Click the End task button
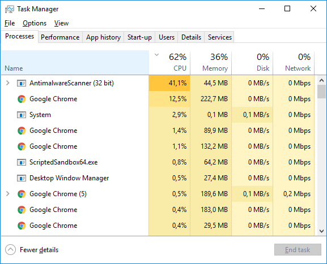 pos(298,250)
